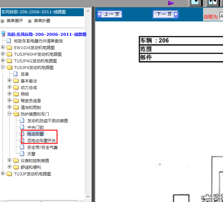Viewport: 223px width, 202px height.
Task: Expand the 动力总成 folder
Action: 9,87
